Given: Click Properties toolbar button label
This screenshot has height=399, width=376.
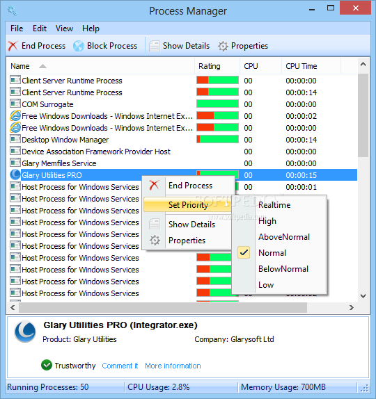Looking at the screenshot, I should coord(249,46).
